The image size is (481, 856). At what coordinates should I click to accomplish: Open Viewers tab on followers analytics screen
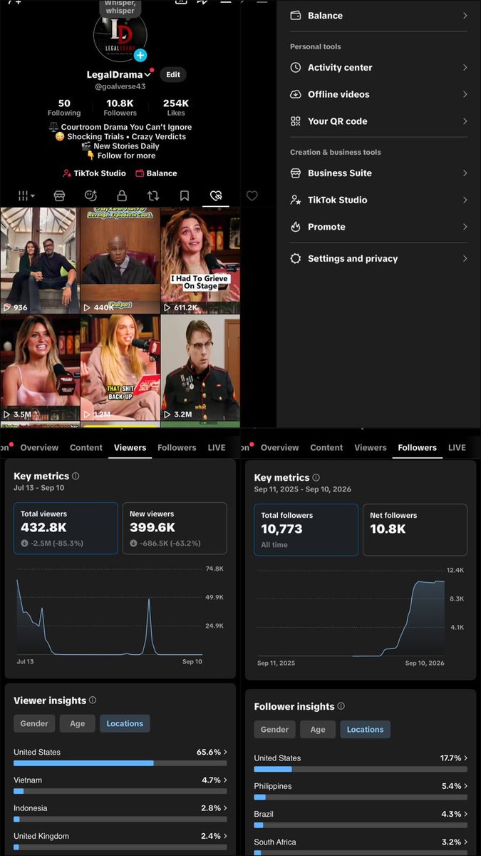click(x=371, y=448)
